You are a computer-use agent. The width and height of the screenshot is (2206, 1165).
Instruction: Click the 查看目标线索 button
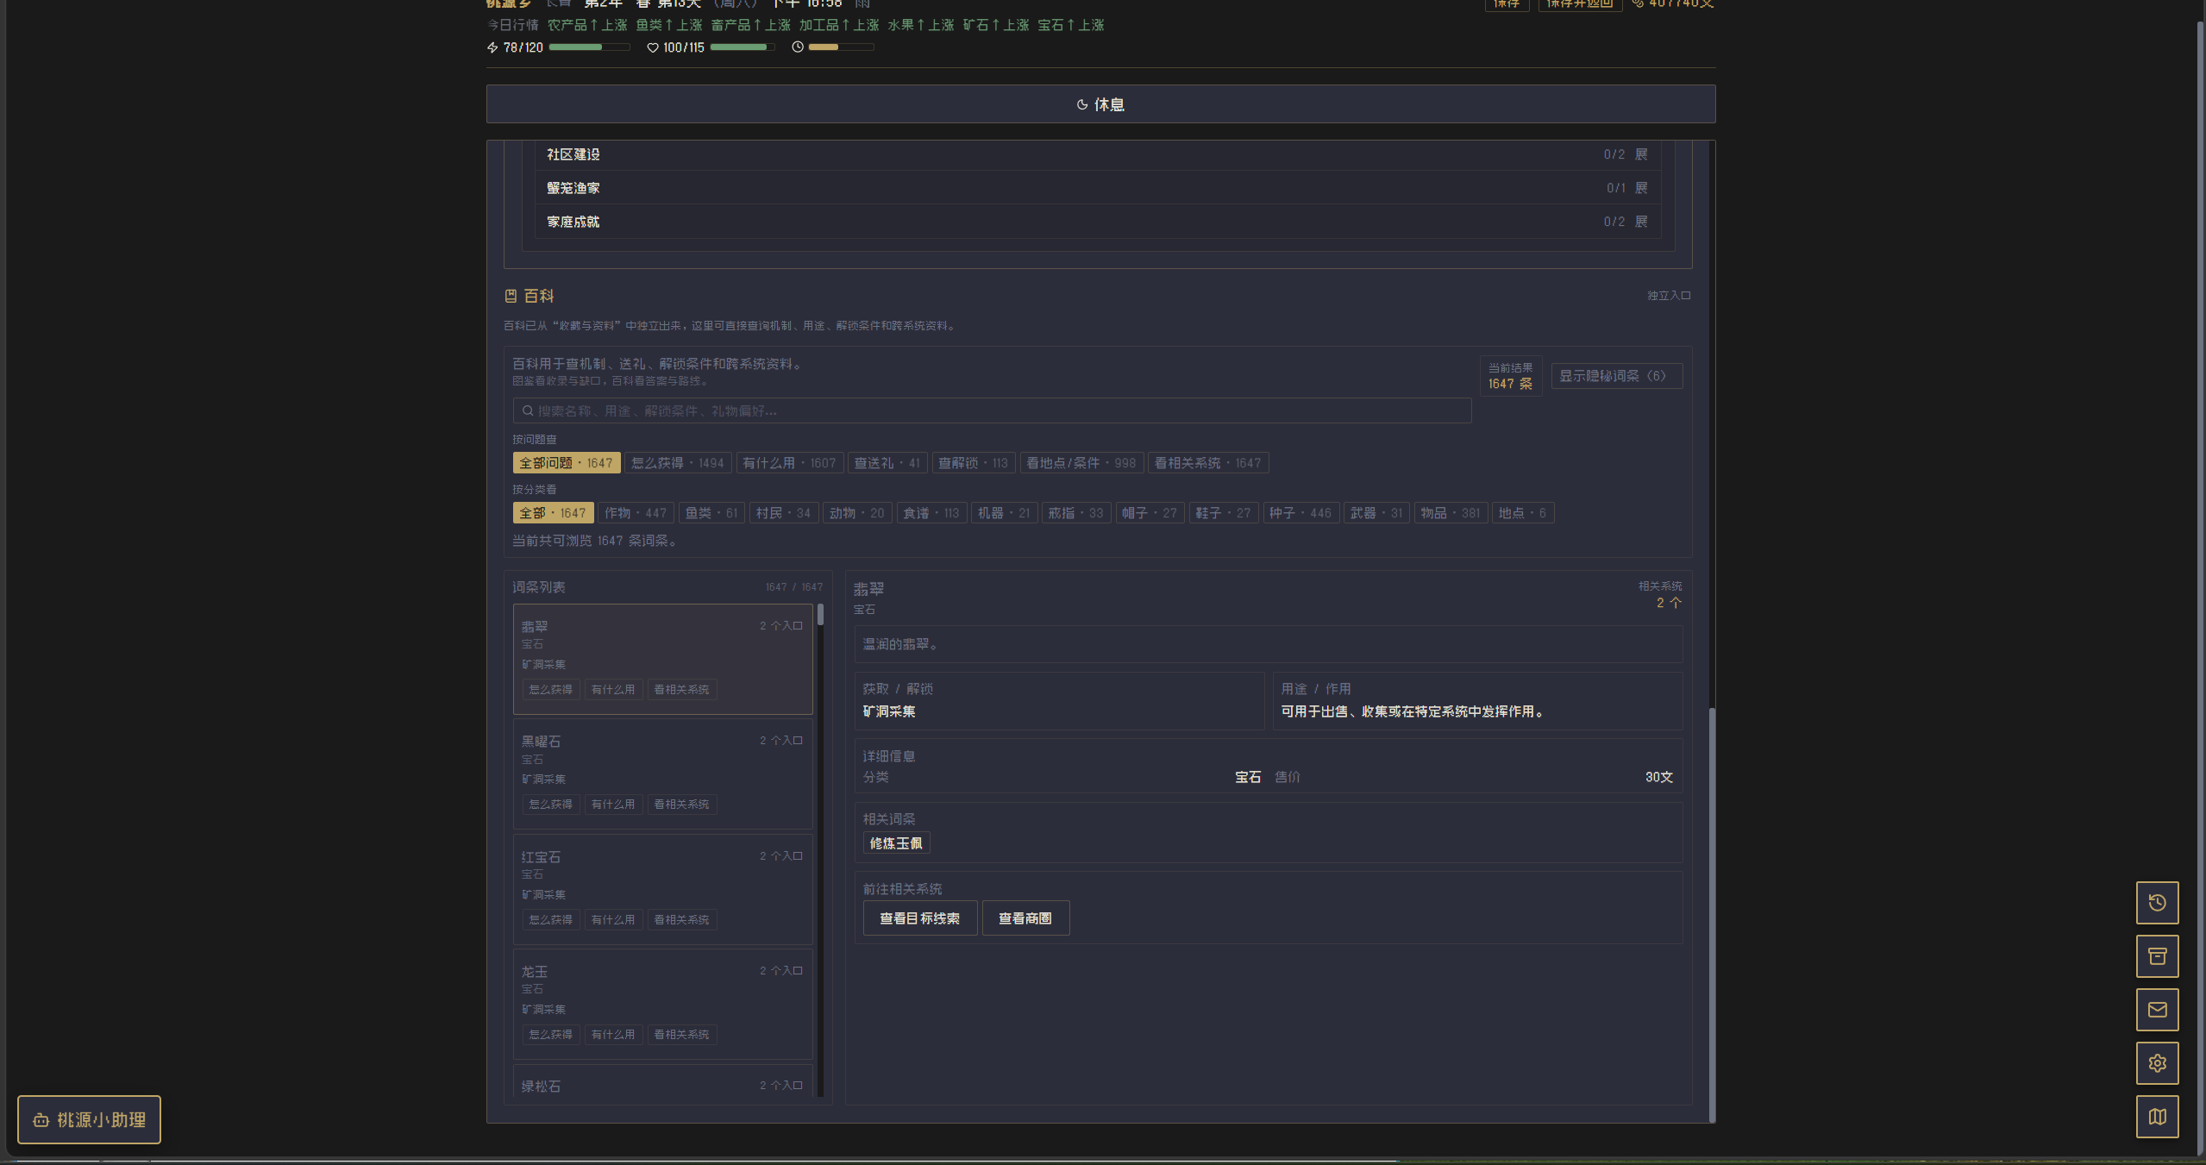pos(919,918)
